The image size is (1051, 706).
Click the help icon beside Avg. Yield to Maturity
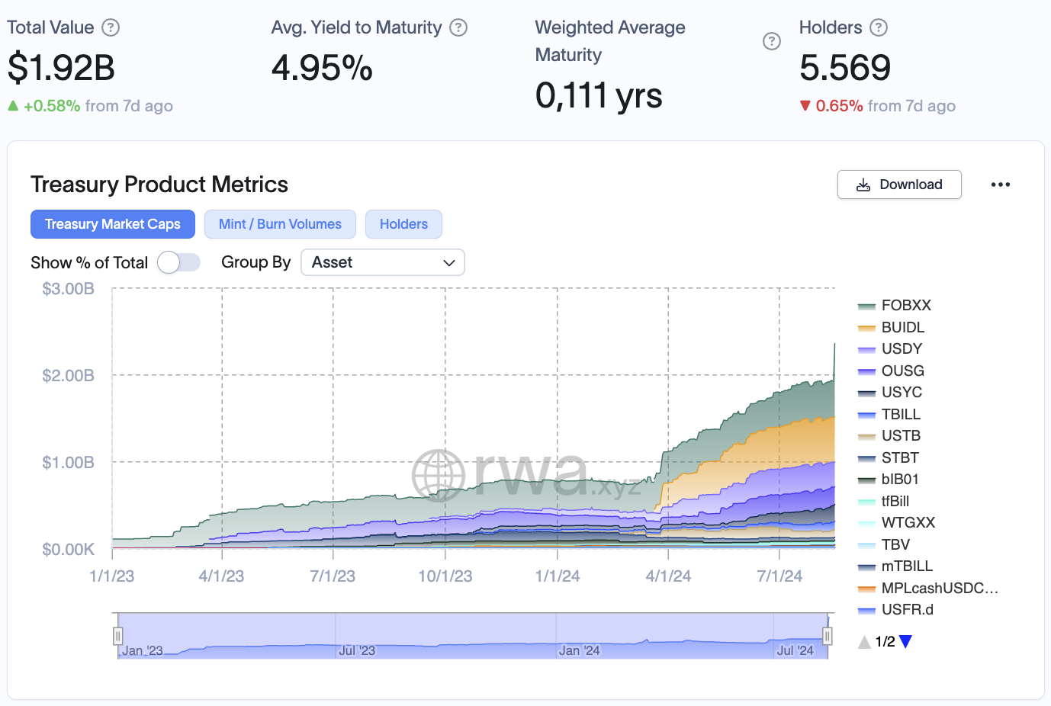point(458,27)
